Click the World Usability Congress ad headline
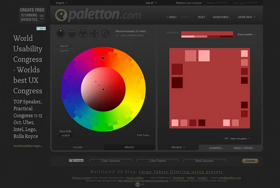 [x=28, y=64]
